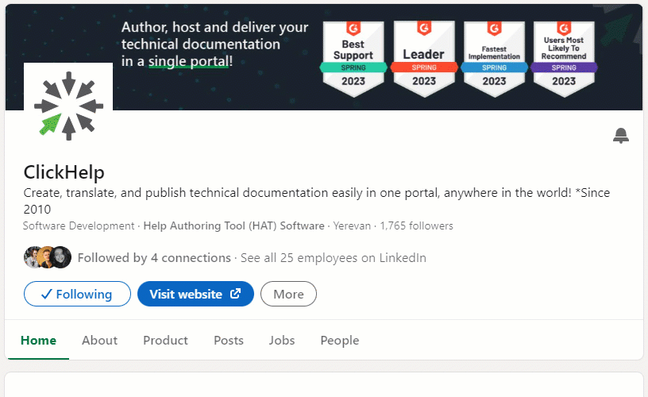Click the Users Most Likely To Recommend badge
Image resolution: width=648 pixels, height=397 pixels.
[564, 59]
